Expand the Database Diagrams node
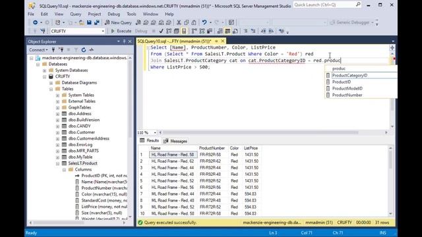The width and height of the screenshot is (422, 237). tap(51, 83)
